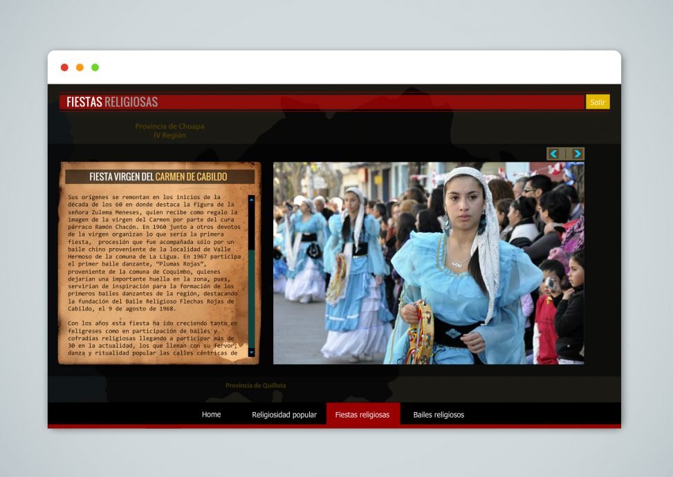Select the Fiestas religiosas tab
The image size is (673, 477).
[362, 415]
